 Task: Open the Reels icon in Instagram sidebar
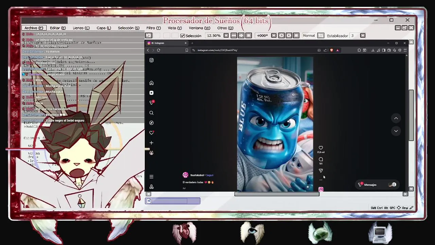point(152,93)
